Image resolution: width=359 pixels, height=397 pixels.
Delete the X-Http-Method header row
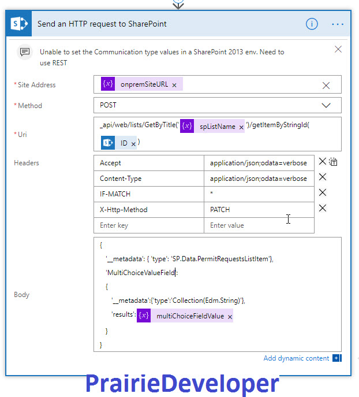pos(322,208)
